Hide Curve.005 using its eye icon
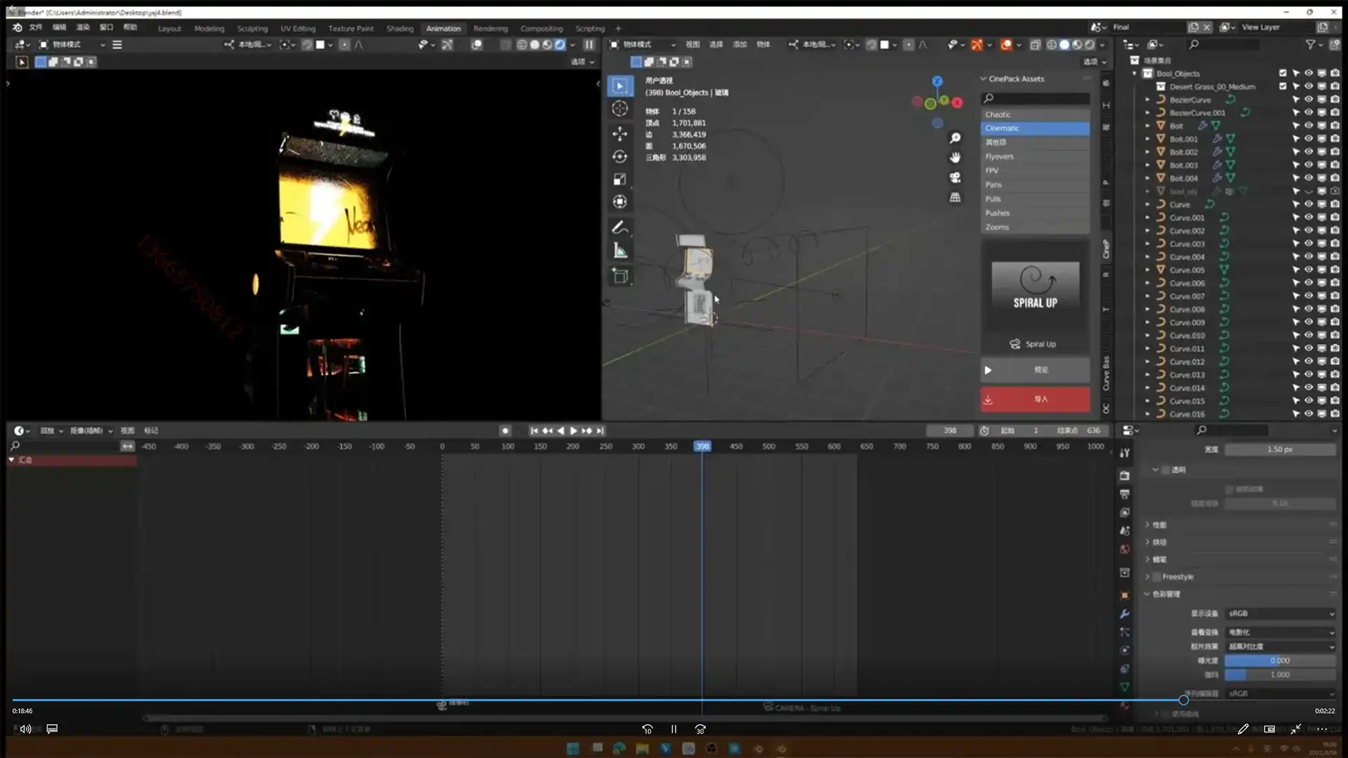The image size is (1348, 758). pyautogui.click(x=1309, y=270)
